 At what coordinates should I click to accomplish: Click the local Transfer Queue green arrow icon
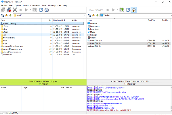coord(122,10)
